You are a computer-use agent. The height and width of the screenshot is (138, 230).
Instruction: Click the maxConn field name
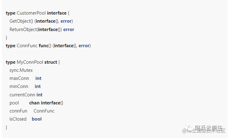[x=19, y=78]
